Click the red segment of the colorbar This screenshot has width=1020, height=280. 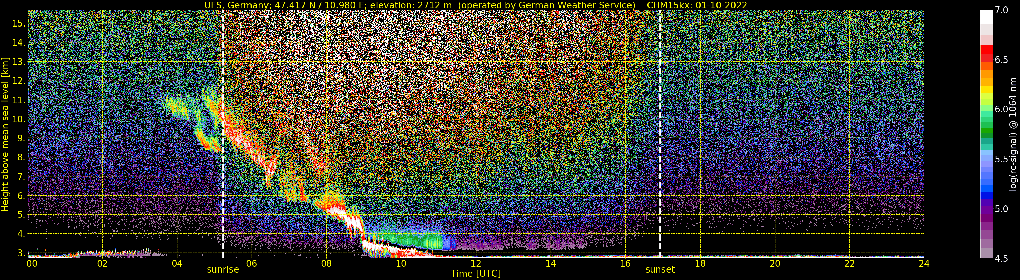click(x=987, y=50)
